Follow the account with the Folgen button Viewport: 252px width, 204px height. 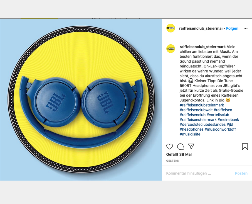point(232,28)
